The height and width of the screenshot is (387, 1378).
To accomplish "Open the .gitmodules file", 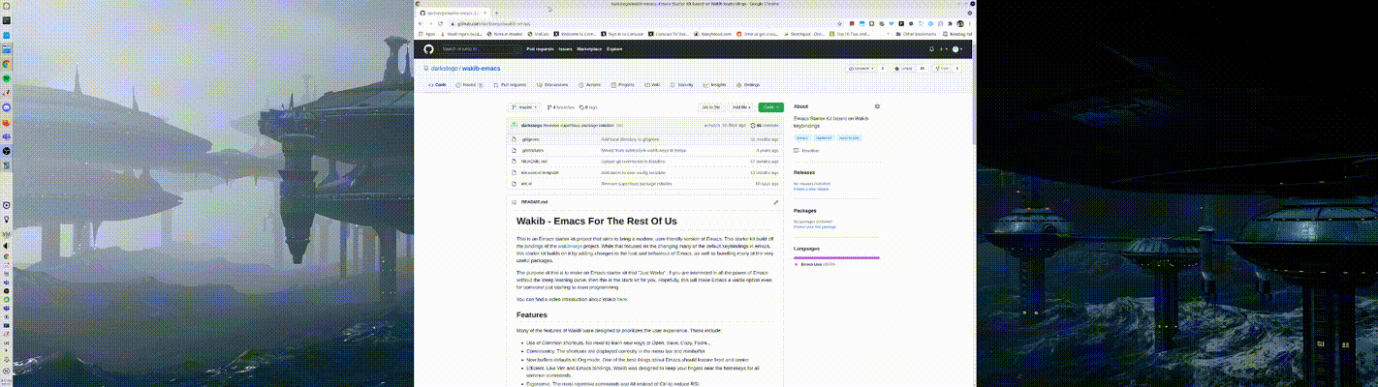I will pyautogui.click(x=532, y=150).
